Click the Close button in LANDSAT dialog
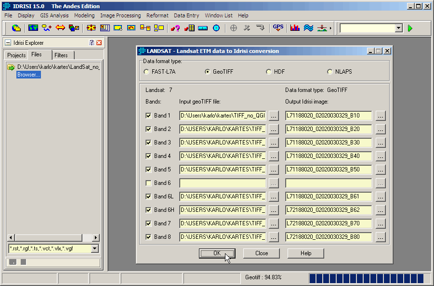 tap(262, 253)
